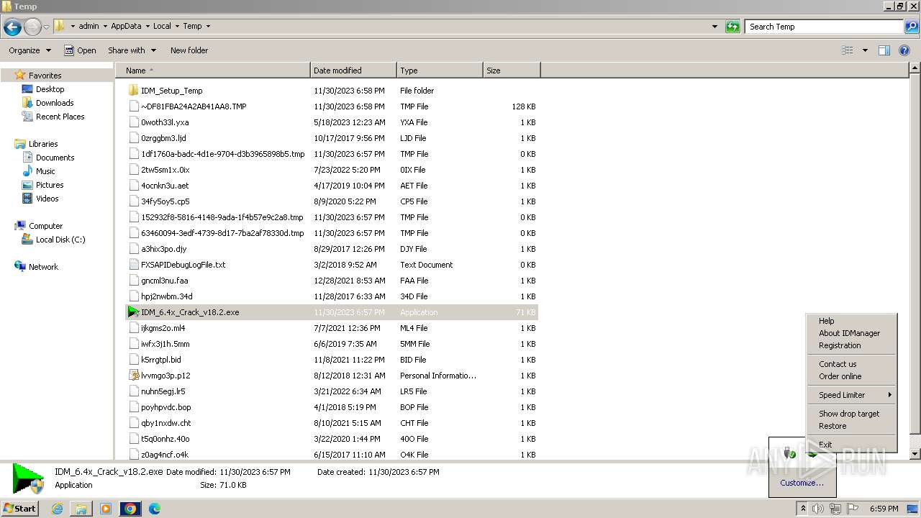The width and height of the screenshot is (921, 518).
Task: Select IDM_6.4x_Crack_v18.2.exe application icon
Action: pos(133,312)
